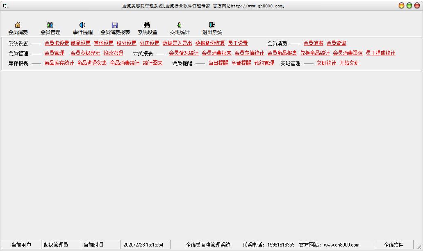The image size is (423, 251).
Task: Click the 交班管理 section label
Action: click(x=290, y=63)
